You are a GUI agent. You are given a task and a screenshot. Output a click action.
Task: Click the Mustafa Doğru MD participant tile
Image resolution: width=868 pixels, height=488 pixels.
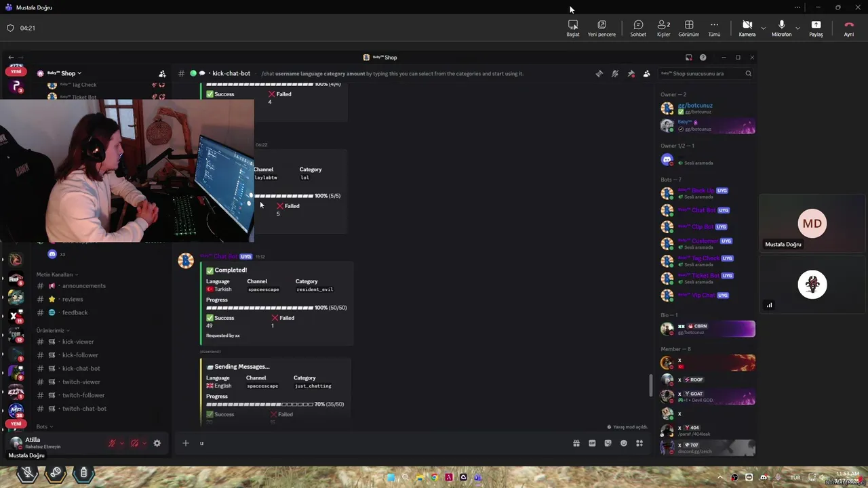coord(812,224)
